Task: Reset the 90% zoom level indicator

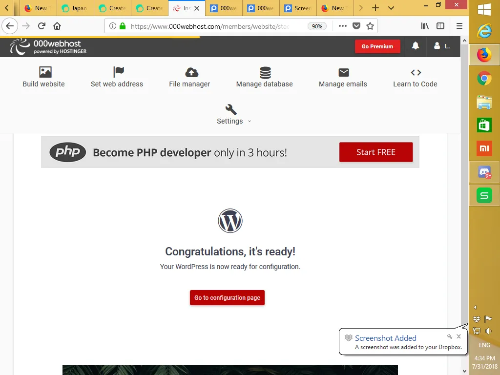Action: [x=316, y=26]
